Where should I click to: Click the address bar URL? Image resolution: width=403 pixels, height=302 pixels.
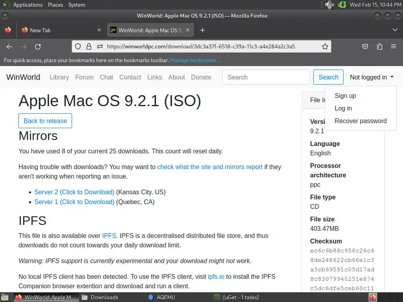201,46
